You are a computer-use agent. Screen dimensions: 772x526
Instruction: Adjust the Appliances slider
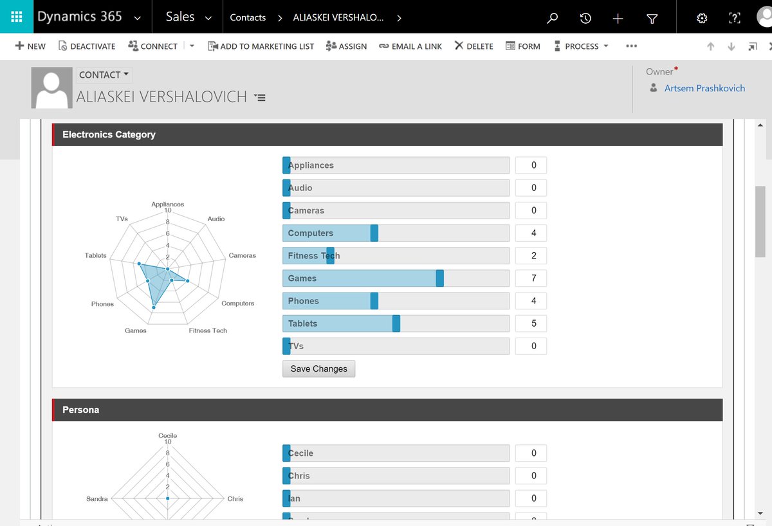[396, 165]
